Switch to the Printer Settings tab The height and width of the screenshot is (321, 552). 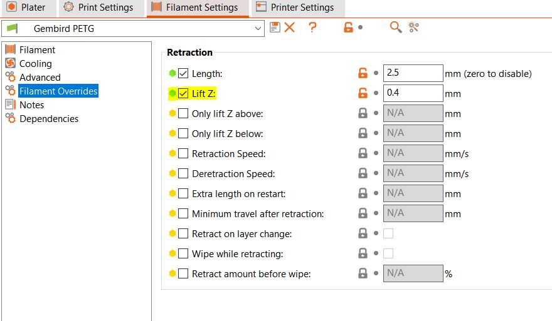(294, 8)
